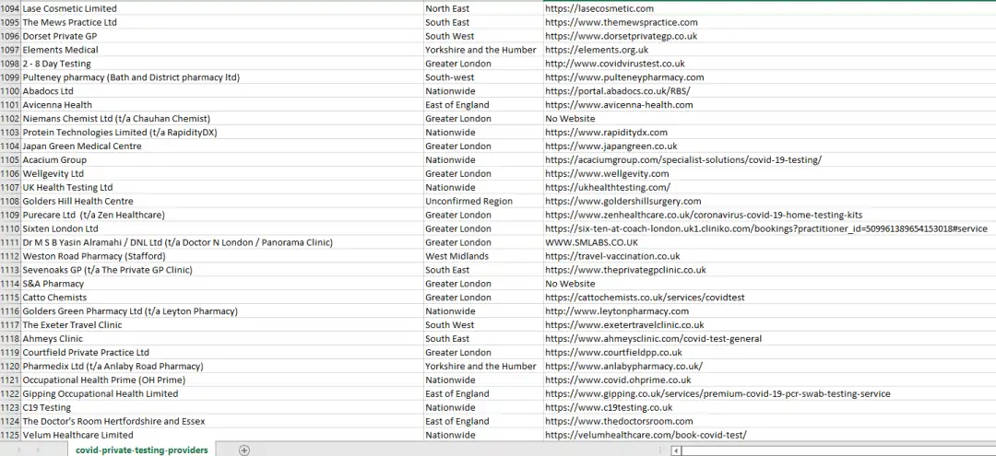Click 'Velum Healthcare Limited' cell
The height and width of the screenshot is (456, 996).
point(222,435)
